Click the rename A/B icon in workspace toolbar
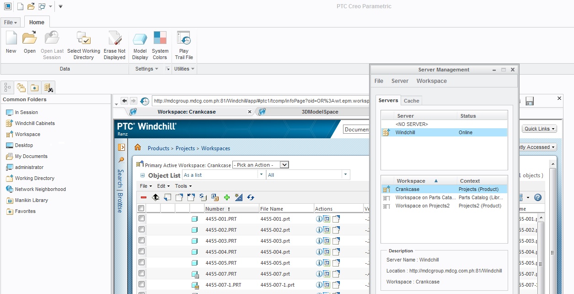 (215, 197)
